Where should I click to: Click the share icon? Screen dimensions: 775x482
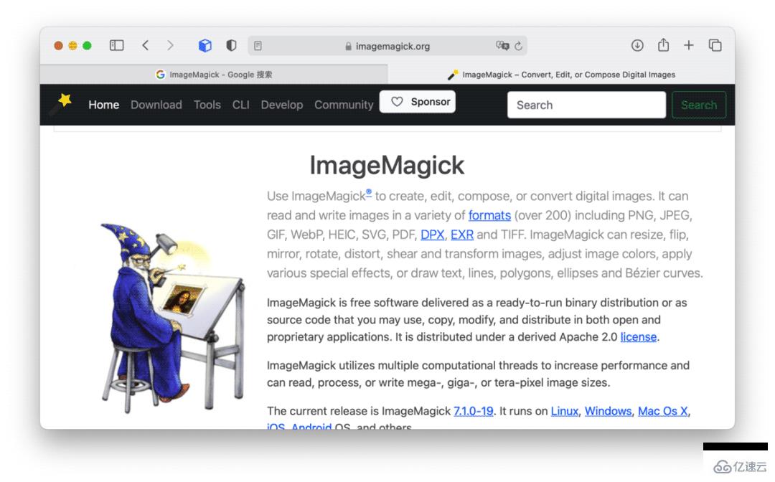(x=663, y=45)
